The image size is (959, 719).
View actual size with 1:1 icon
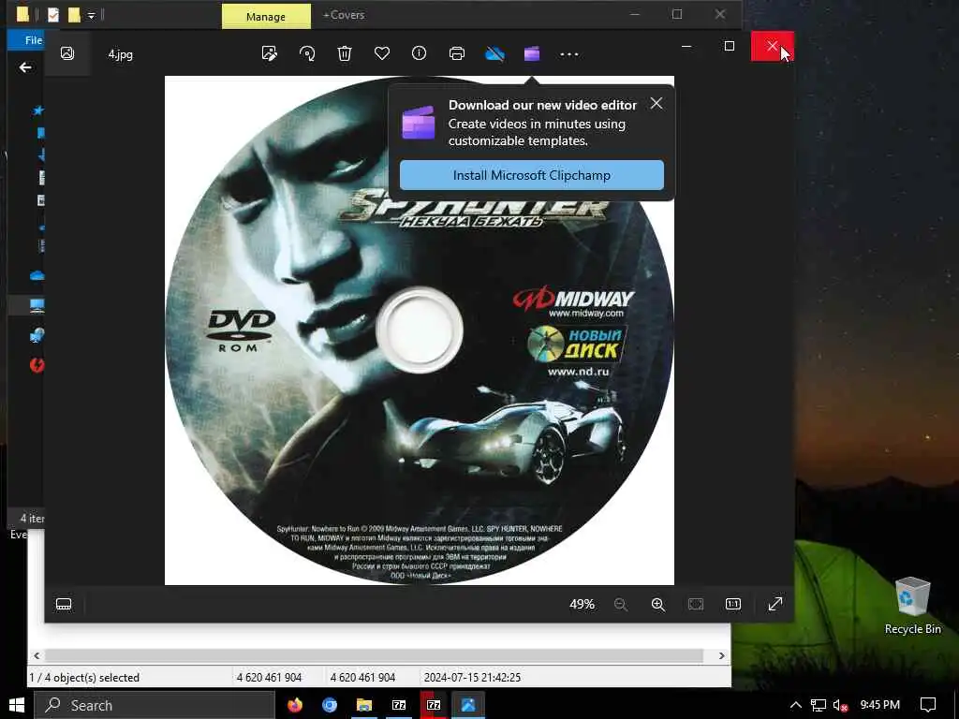point(732,604)
